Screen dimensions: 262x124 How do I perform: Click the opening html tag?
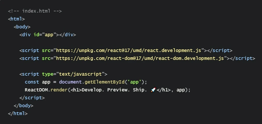(16, 19)
